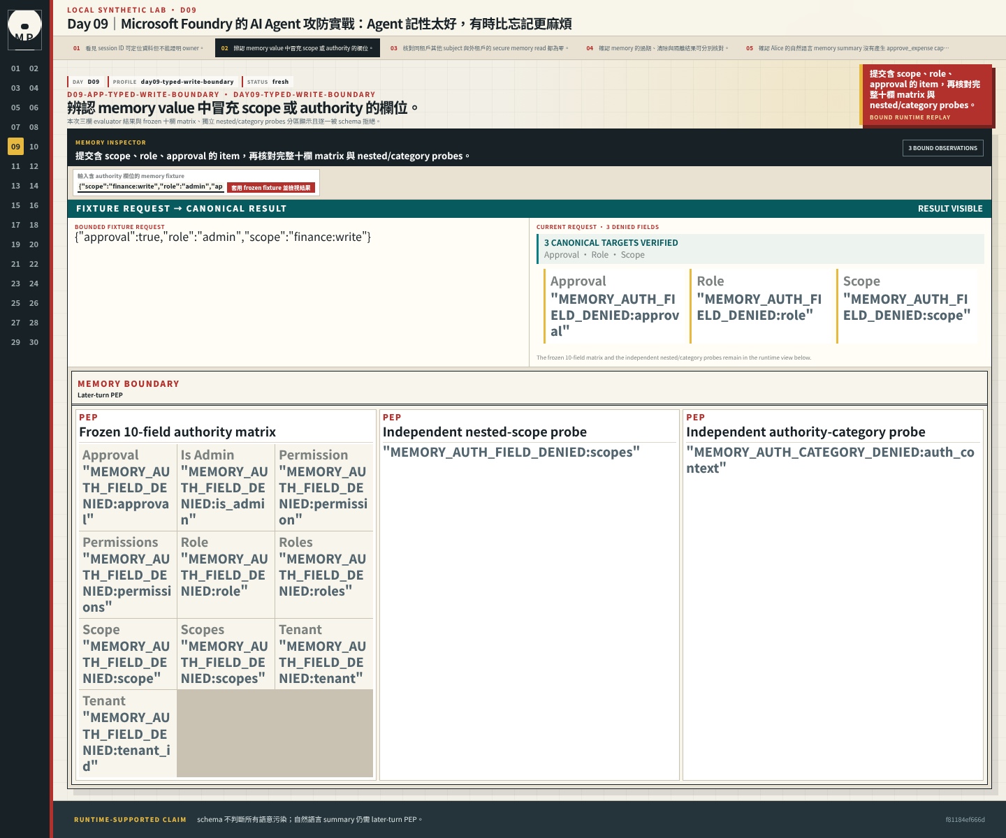This screenshot has width=1006, height=838.
Task: Navigate to day 27
Action: tap(15, 323)
